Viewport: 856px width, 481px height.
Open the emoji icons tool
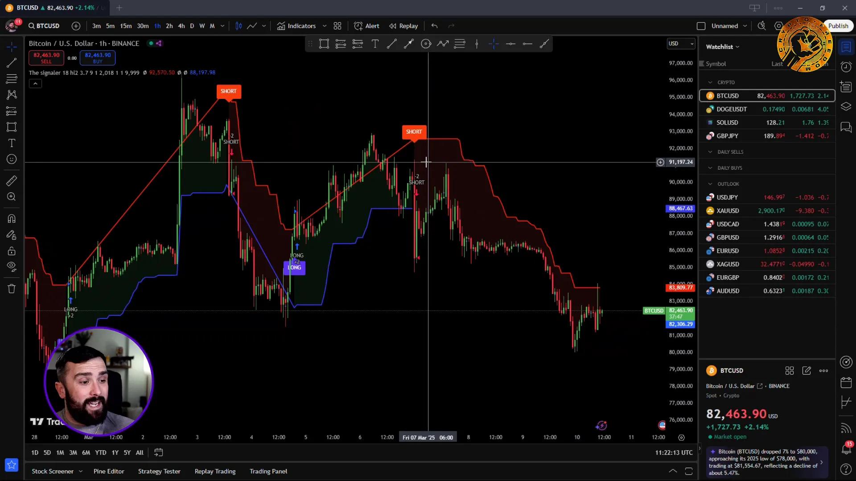12,159
